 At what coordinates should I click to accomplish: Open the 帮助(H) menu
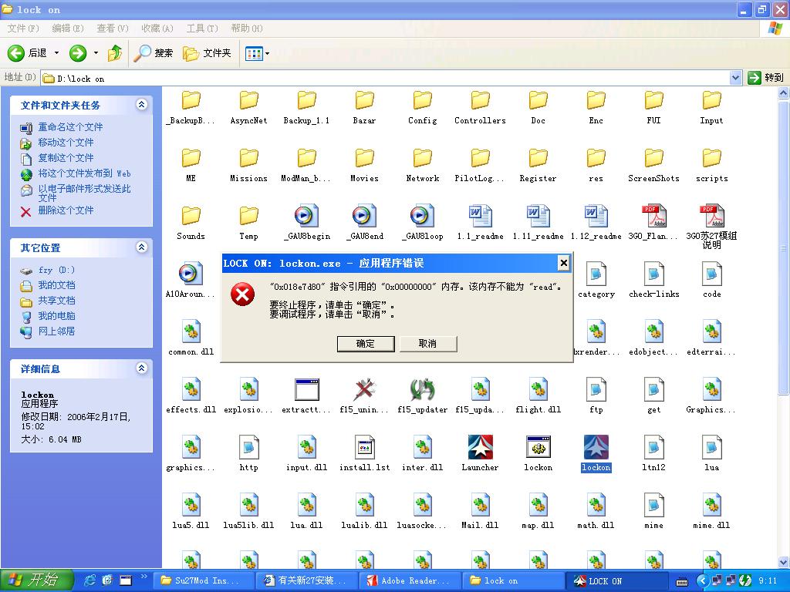pos(247,29)
